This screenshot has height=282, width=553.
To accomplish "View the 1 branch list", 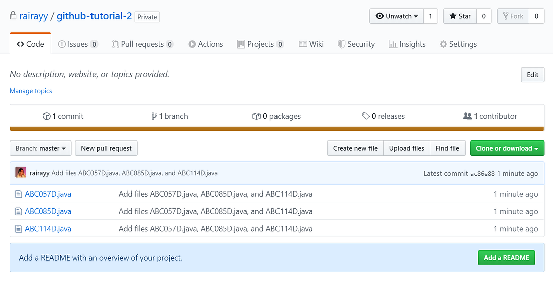I will click(169, 116).
